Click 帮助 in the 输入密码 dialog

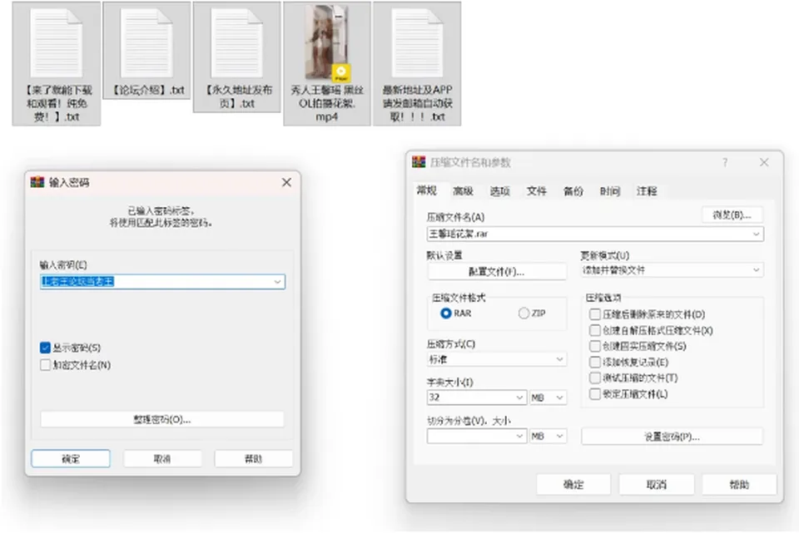(x=253, y=459)
